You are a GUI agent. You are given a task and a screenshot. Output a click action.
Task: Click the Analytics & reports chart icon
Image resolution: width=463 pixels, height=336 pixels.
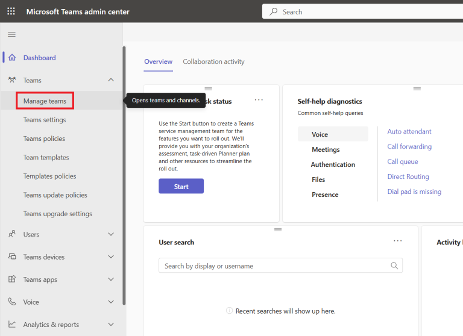[12, 324]
